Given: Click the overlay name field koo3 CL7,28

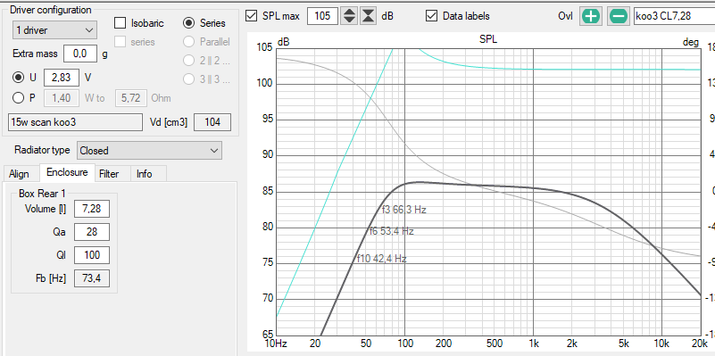Looking at the screenshot, I should tap(674, 16).
